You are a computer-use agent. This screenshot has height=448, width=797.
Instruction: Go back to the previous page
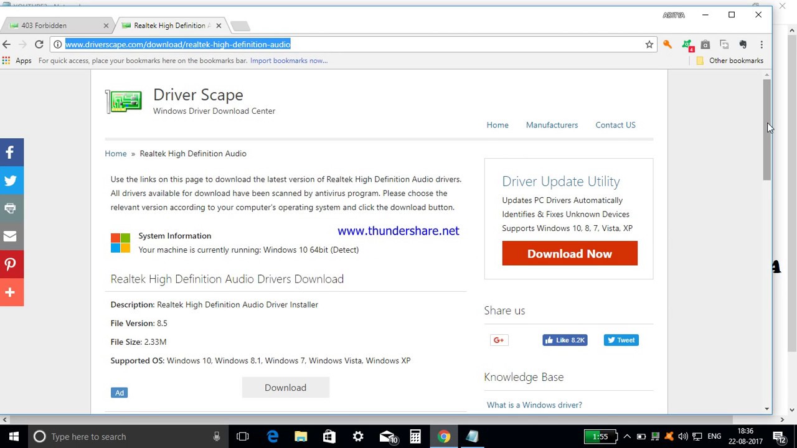click(7, 44)
